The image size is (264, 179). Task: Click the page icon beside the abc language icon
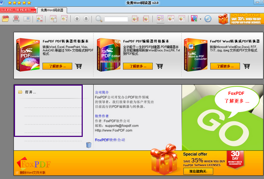182,19
